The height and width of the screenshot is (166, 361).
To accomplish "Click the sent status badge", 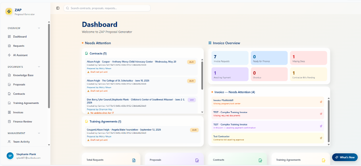I will [191, 100].
